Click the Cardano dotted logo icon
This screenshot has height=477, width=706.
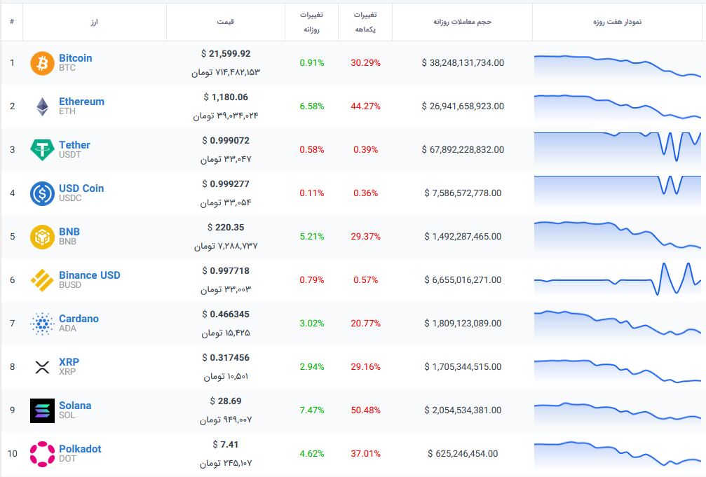click(42, 324)
